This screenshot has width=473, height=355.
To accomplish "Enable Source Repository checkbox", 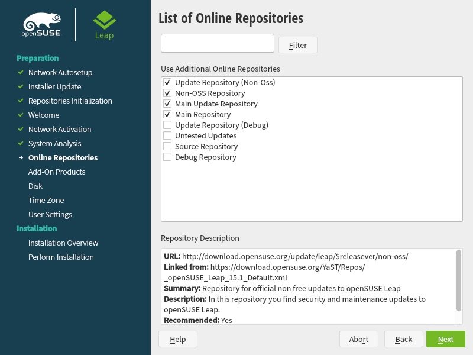I will (167, 146).
